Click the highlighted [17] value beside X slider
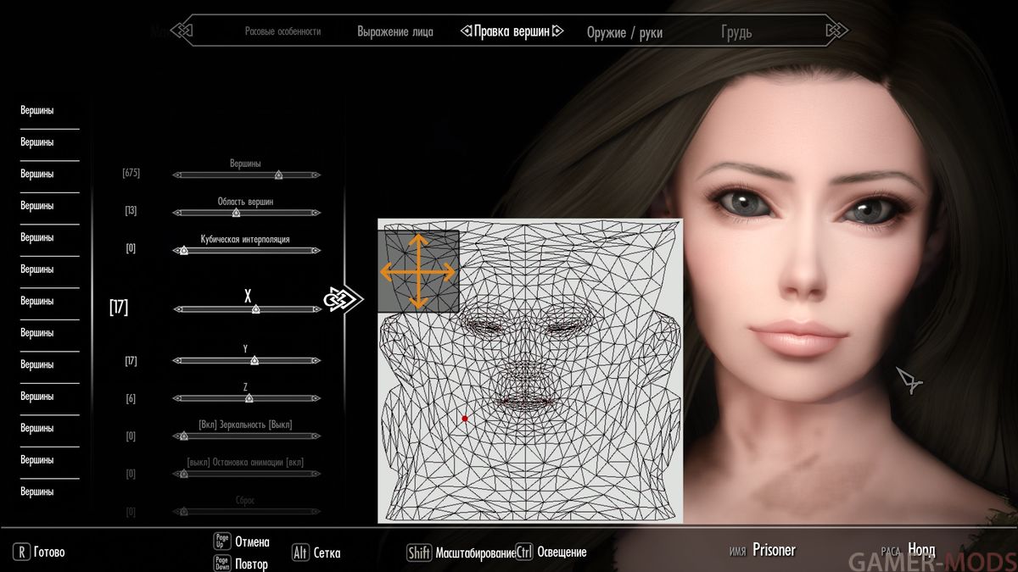Screen dimensions: 1018x572 119,307
